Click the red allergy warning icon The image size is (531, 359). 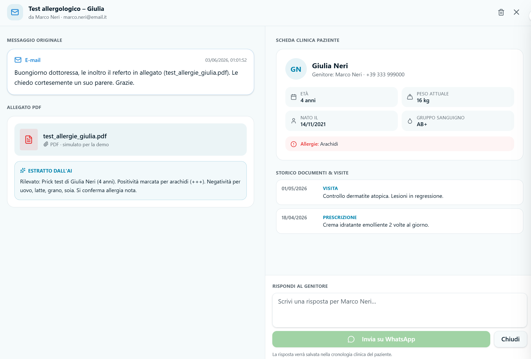pyautogui.click(x=294, y=144)
